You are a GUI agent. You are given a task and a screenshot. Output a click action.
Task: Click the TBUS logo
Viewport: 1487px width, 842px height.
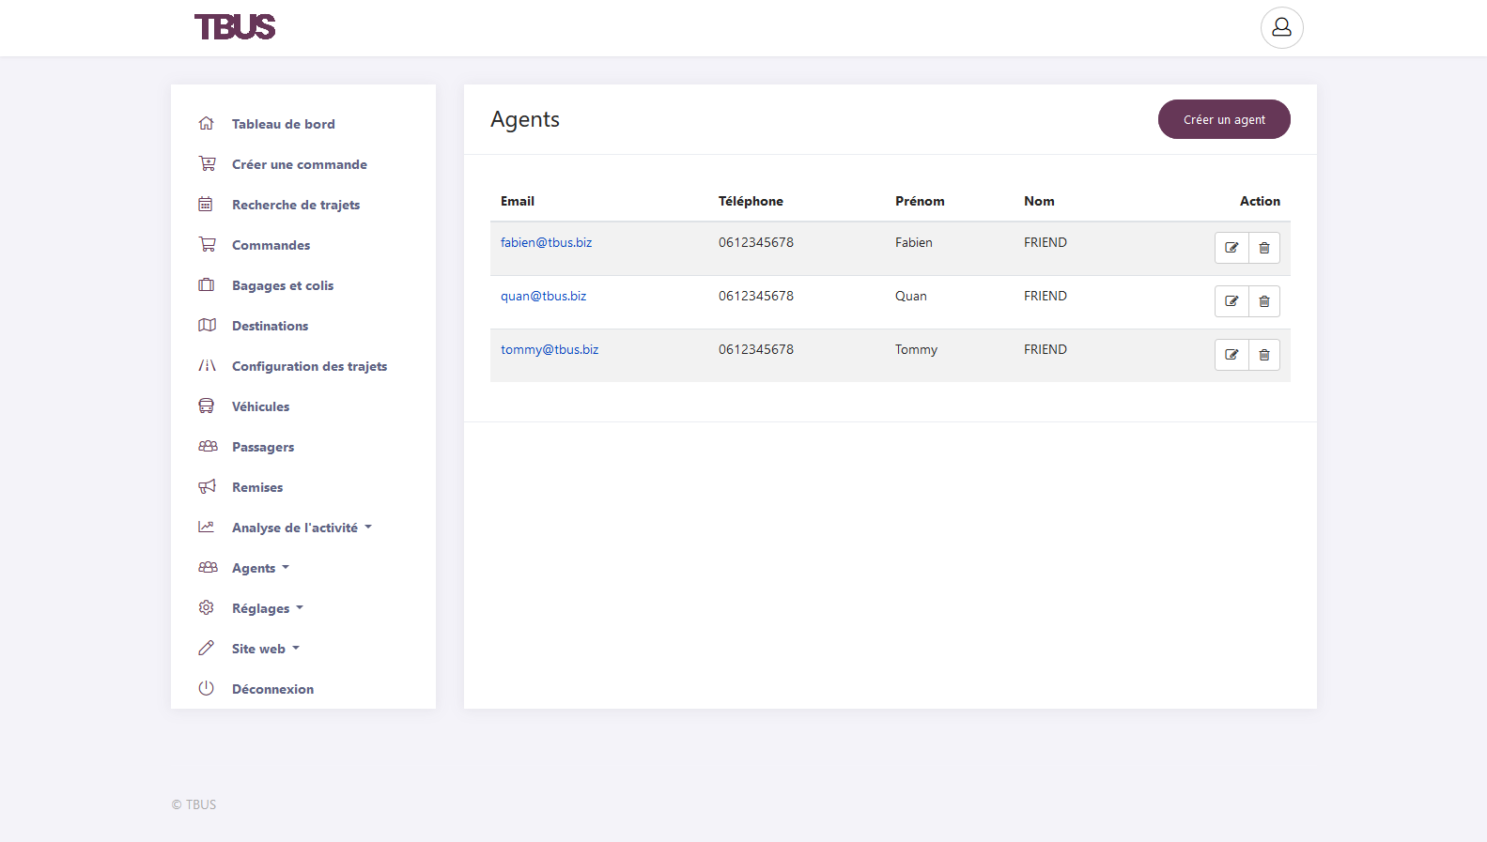tap(235, 27)
